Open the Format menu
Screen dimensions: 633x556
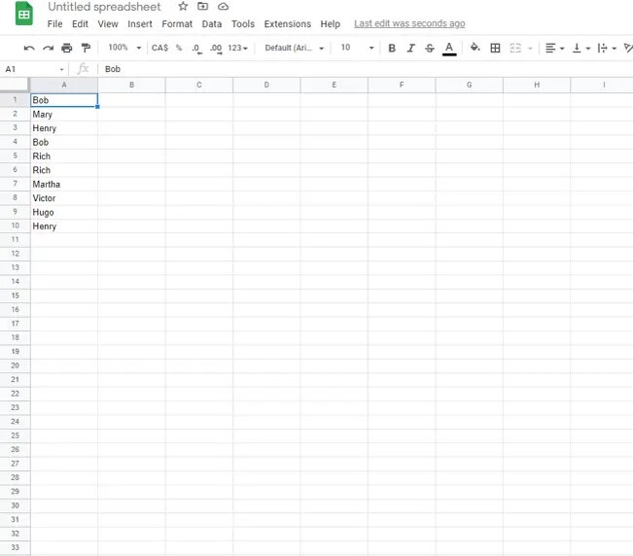177,23
